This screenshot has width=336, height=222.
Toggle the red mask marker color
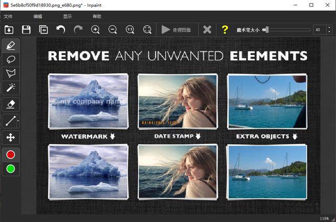10,154
